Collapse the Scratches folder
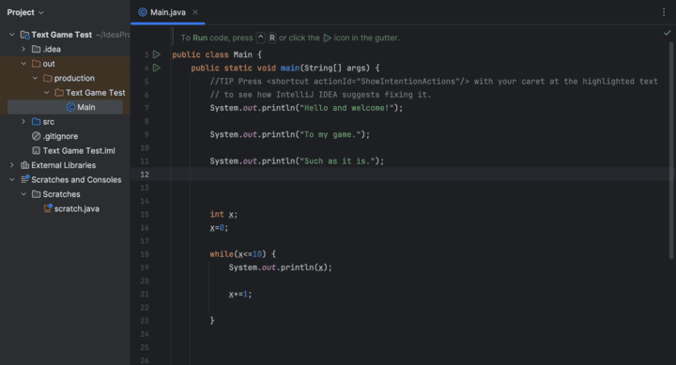 (x=23, y=194)
